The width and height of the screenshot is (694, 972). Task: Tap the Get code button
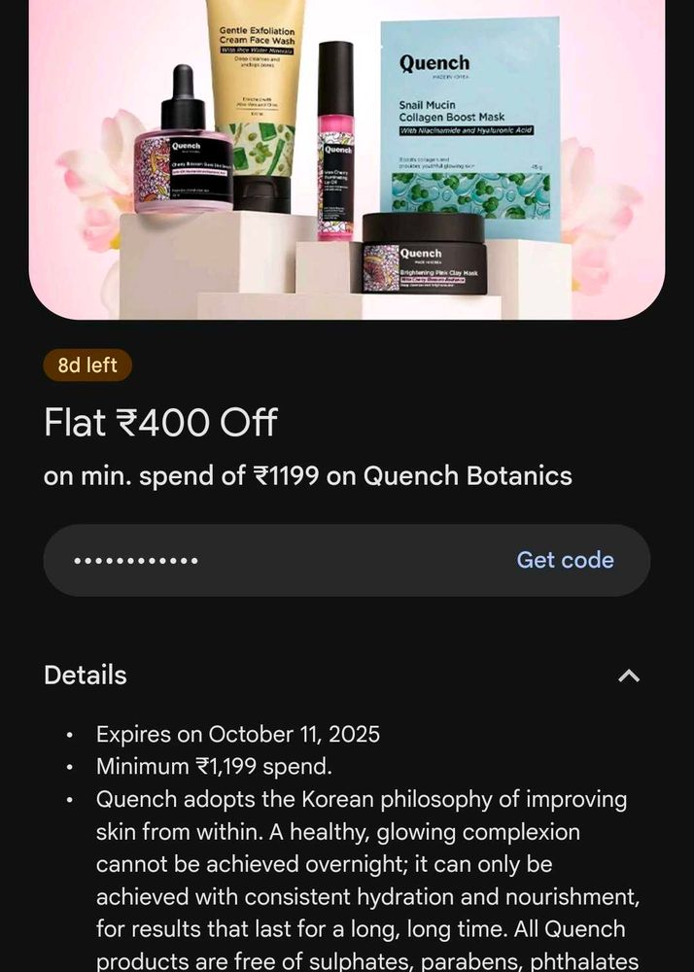(x=565, y=560)
